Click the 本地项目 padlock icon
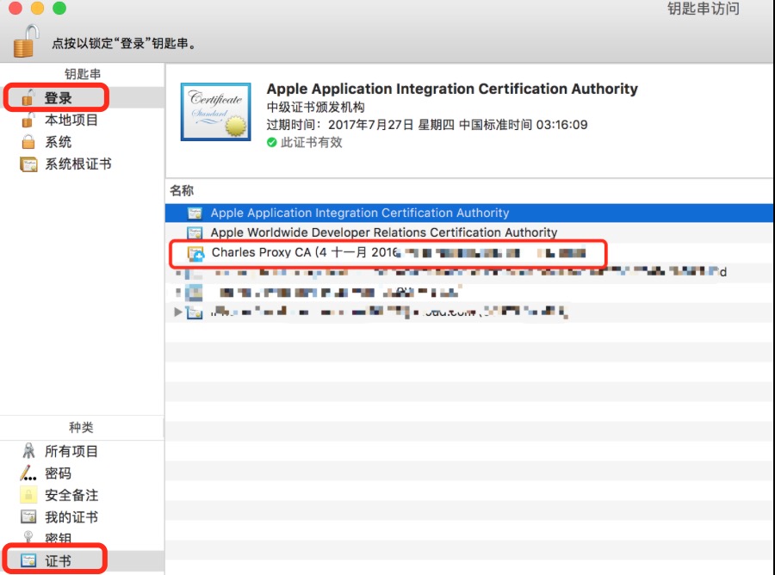 click(x=28, y=120)
